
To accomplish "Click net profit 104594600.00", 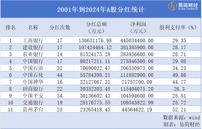I will (137, 96).
